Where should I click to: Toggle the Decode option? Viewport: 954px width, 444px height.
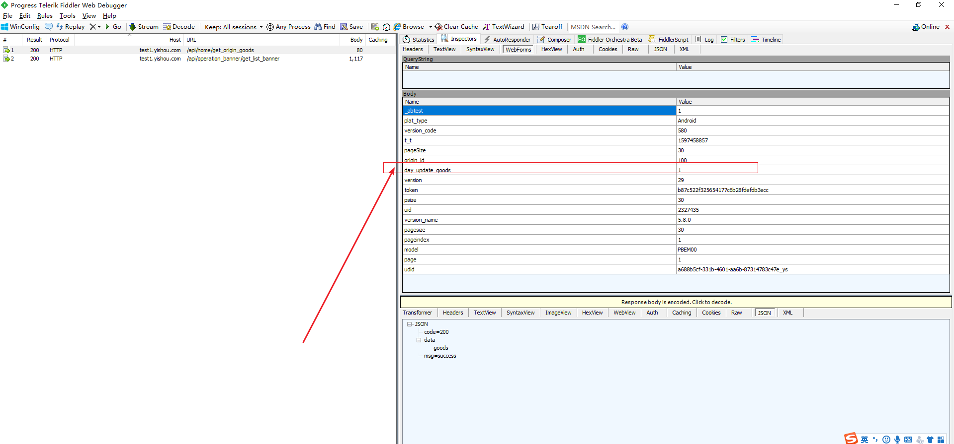click(x=179, y=27)
